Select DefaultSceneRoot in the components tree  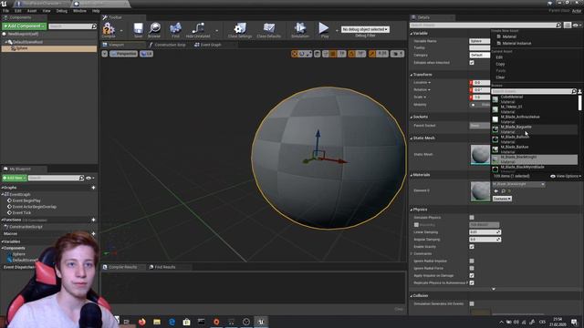28,42
